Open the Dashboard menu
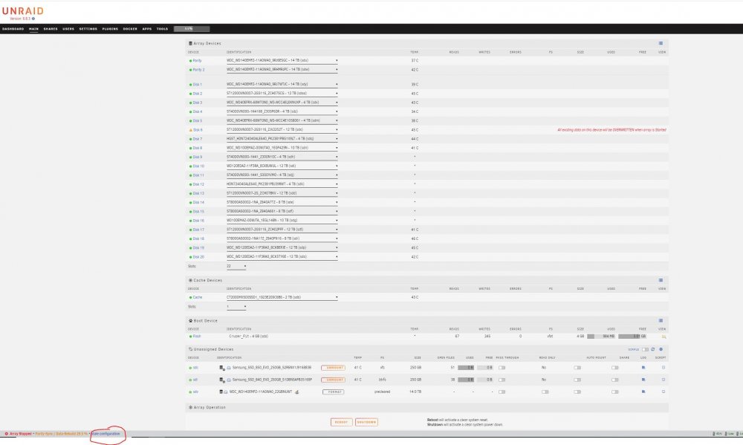This screenshot has height=445, width=743. click(13, 29)
